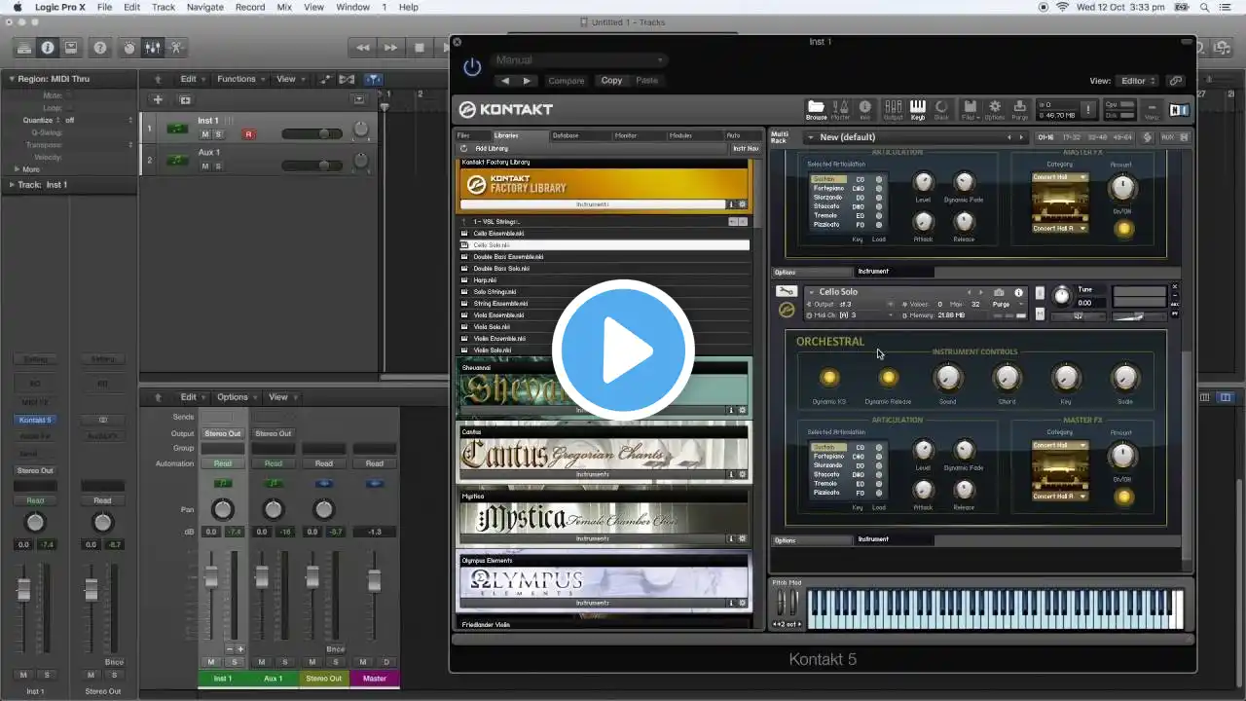Expand the Track: Inst 1 inspector section
Screen dimensions: 1246x701
[x=14, y=184]
